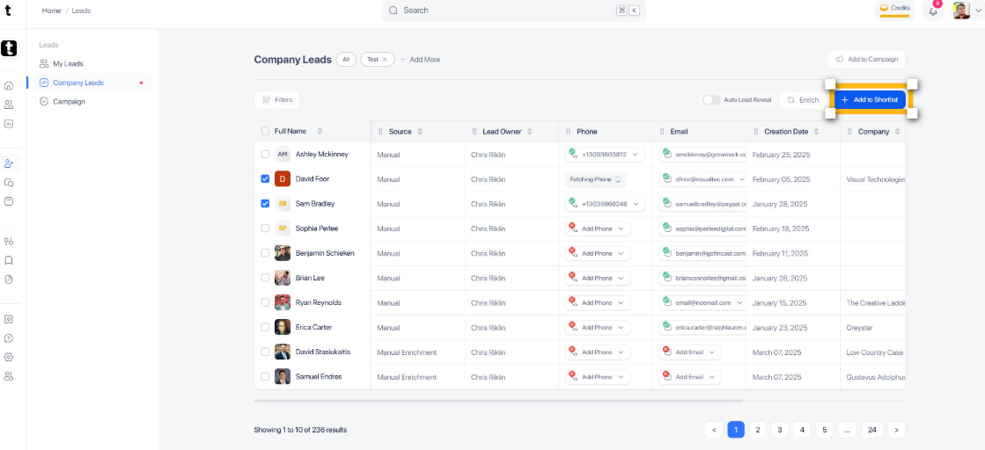Go to page 2 of results
This screenshot has width=985, height=450.
[758, 430]
